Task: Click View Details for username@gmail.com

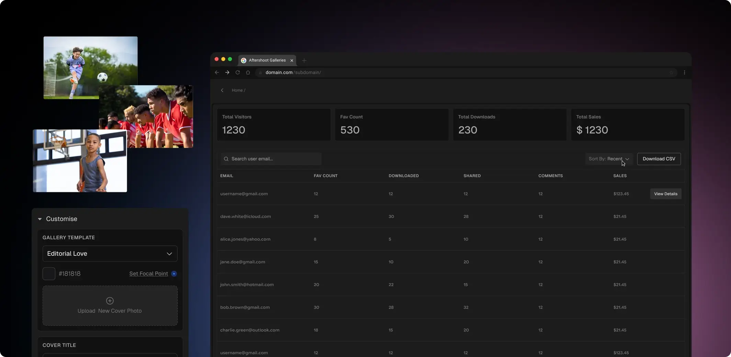Action: click(x=666, y=194)
